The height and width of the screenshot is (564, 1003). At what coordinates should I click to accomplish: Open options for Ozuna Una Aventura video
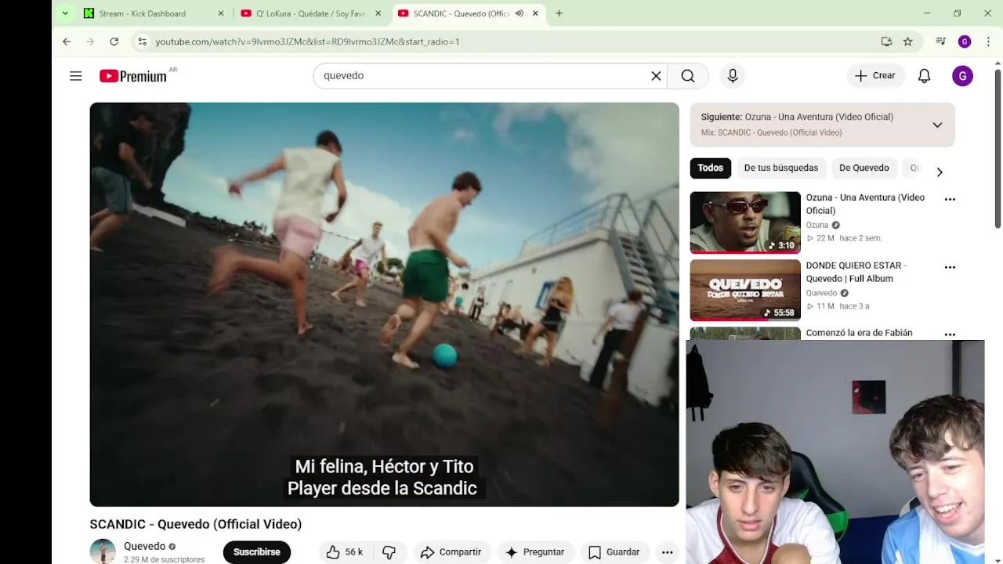coord(950,199)
